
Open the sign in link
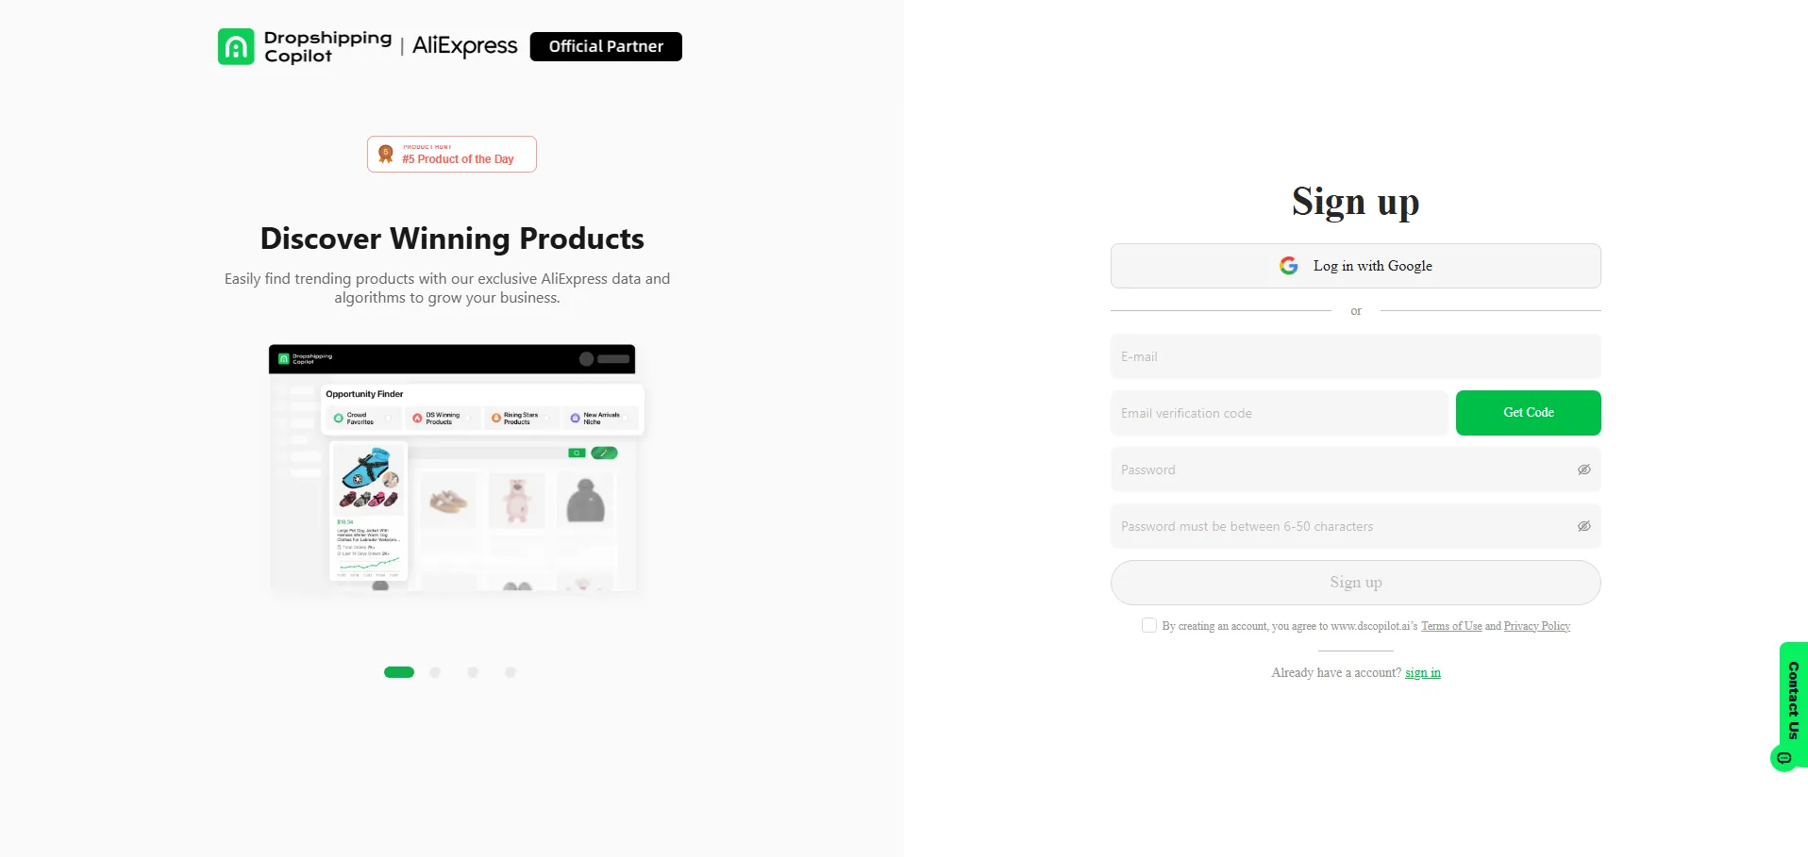1422,672
